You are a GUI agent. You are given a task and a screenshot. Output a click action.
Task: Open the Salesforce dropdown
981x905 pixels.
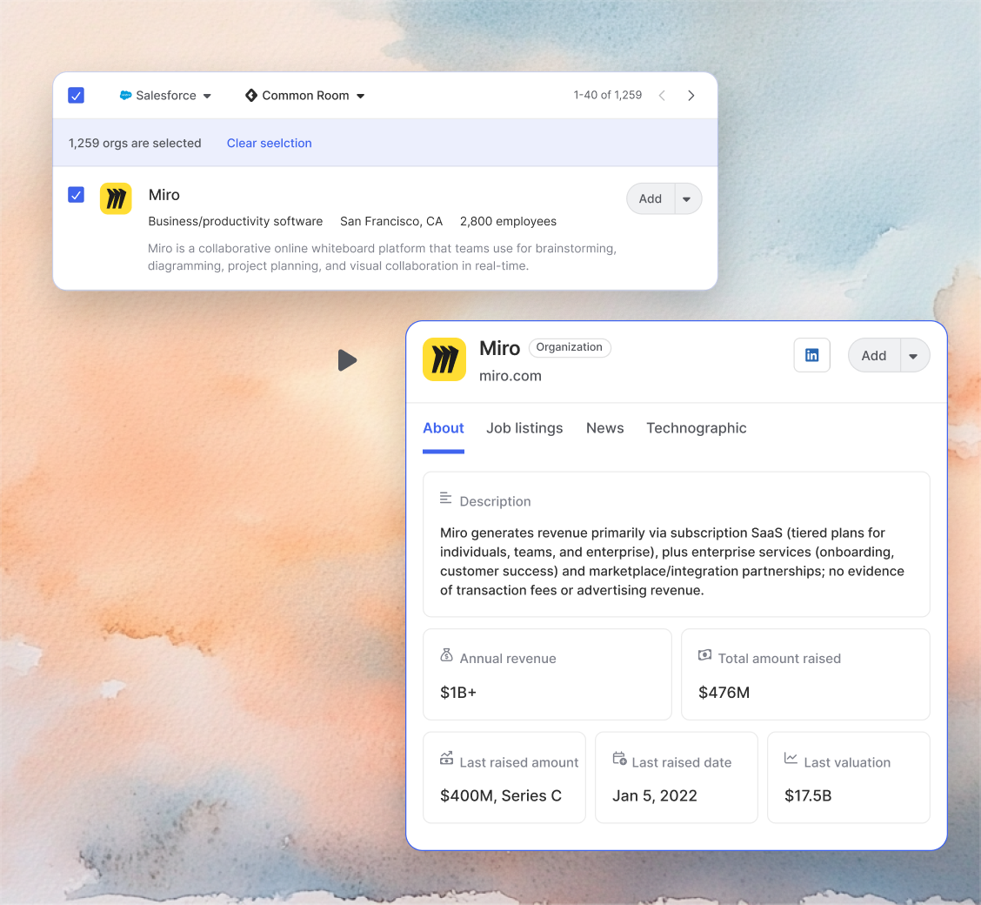[165, 95]
